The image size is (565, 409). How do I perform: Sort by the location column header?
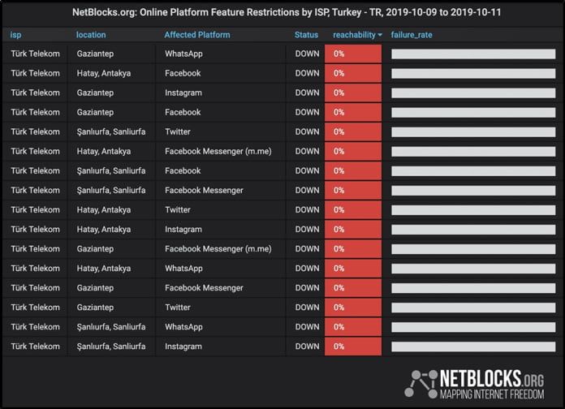click(91, 35)
